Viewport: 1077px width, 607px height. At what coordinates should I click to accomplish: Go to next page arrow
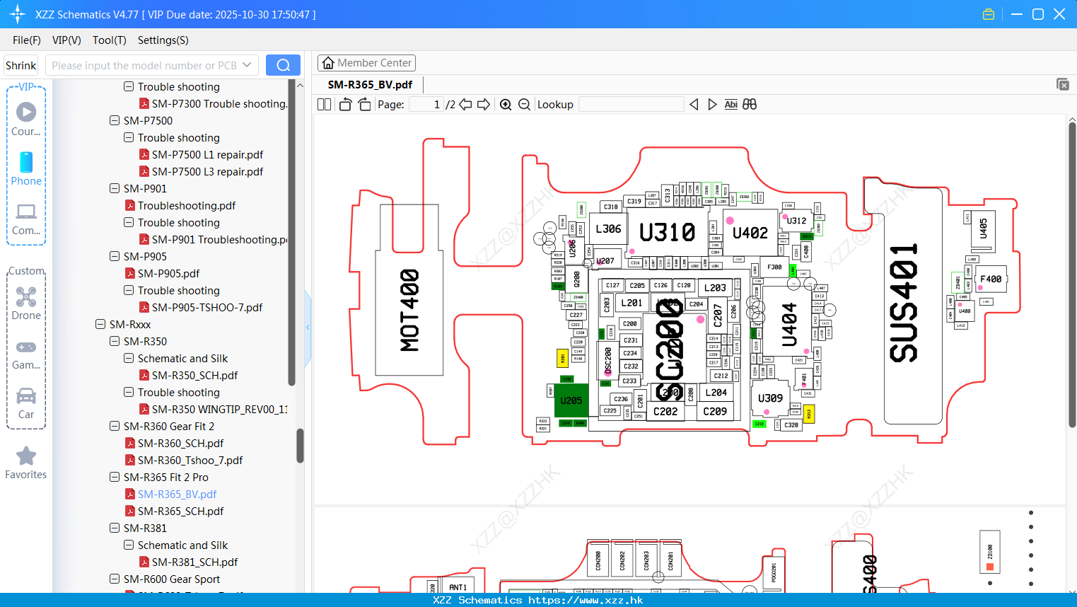[x=484, y=105]
